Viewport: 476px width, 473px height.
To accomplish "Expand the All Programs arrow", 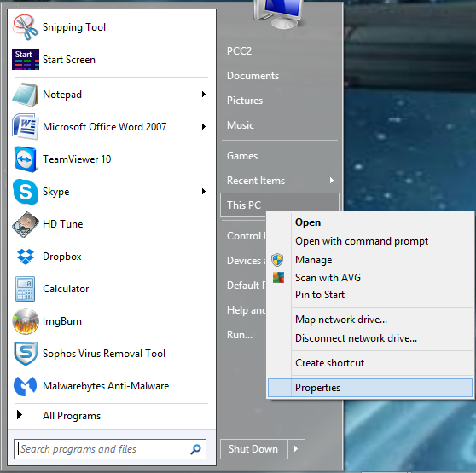I will tap(20, 415).
